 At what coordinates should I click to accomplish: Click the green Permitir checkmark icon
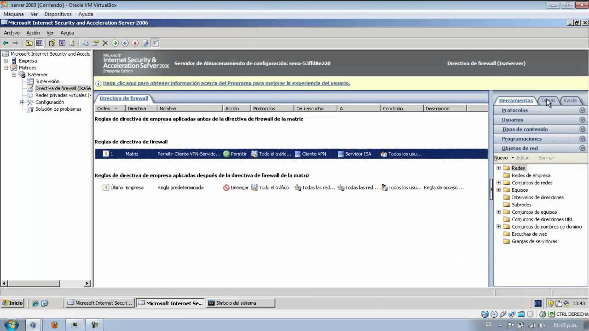click(226, 154)
